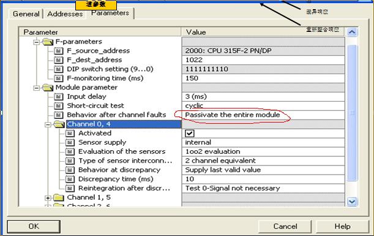
Task: Select the Input delay row label
Action: pos(86,97)
